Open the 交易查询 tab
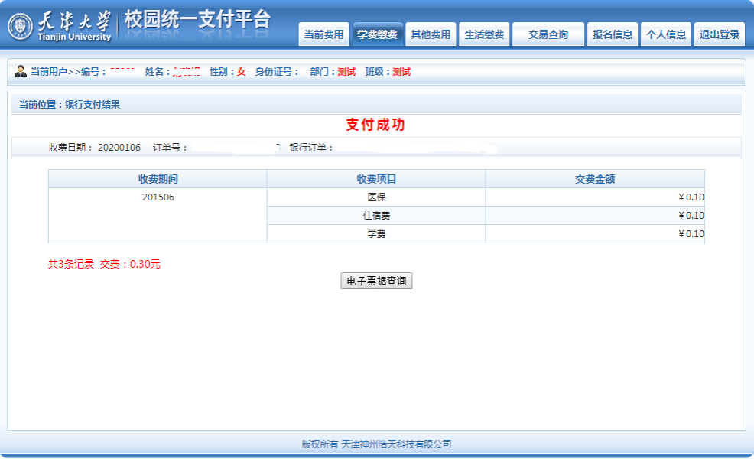Image resolution: width=754 pixels, height=459 pixels. (548, 34)
